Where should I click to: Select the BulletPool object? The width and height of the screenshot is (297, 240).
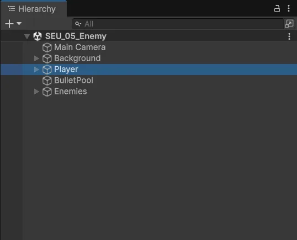pos(73,80)
